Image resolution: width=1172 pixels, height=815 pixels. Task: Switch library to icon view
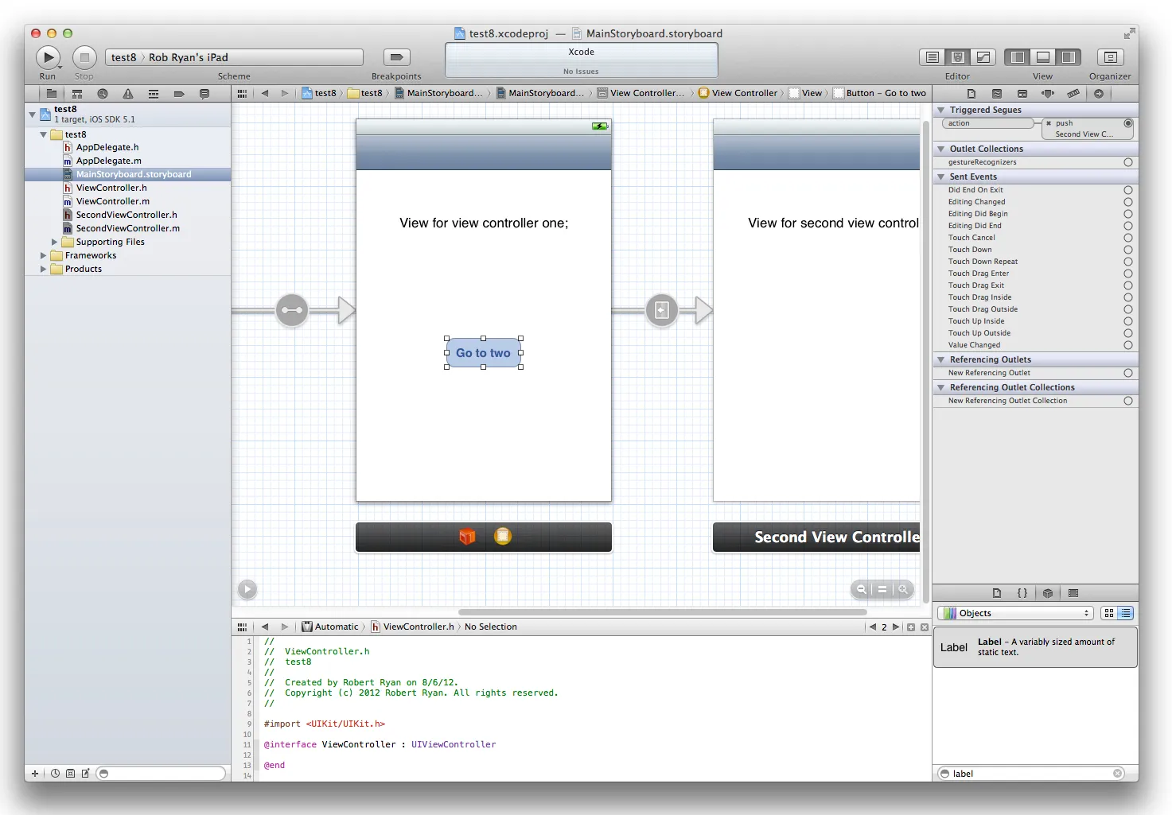coord(1109,613)
